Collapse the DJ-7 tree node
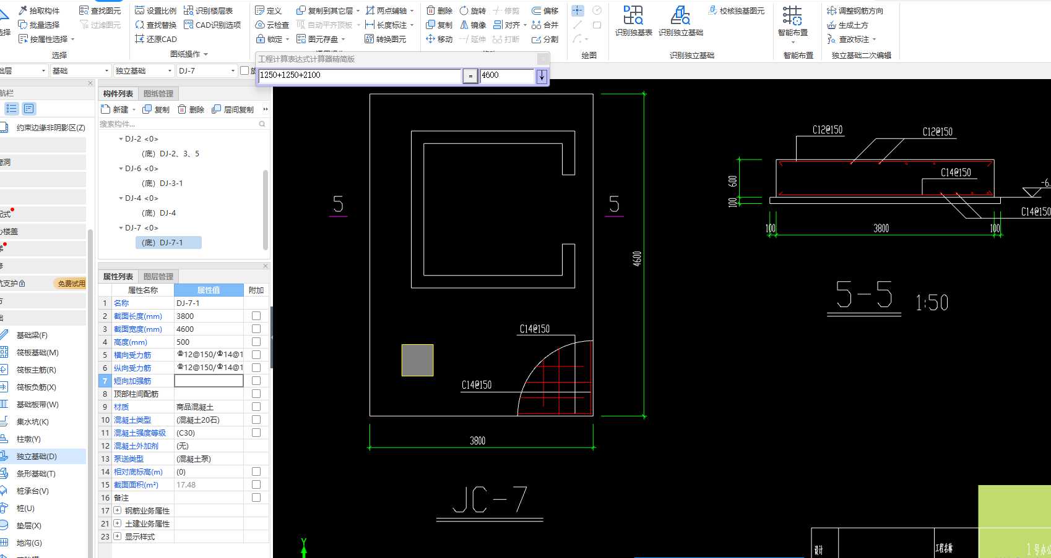The image size is (1051, 558). 121,228
